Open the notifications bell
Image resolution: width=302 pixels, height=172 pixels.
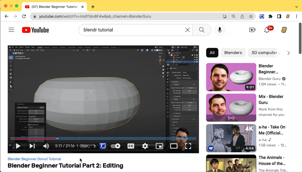[267, 30]
